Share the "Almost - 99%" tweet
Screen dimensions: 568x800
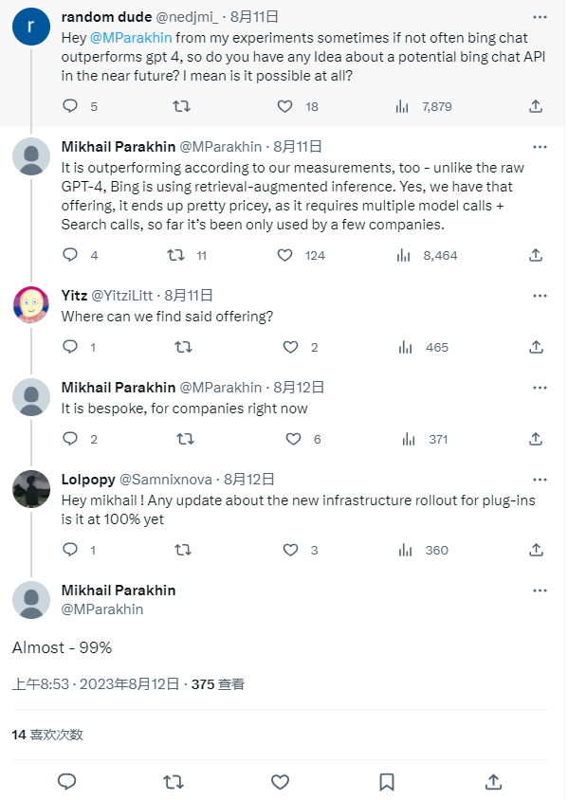492,782
